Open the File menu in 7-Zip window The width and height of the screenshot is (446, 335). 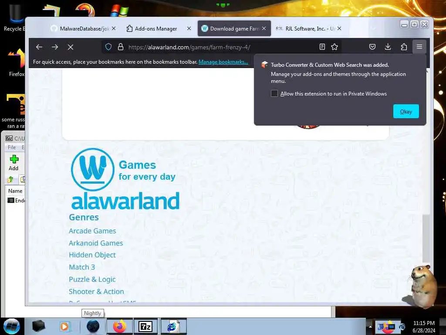coord(12,147)
